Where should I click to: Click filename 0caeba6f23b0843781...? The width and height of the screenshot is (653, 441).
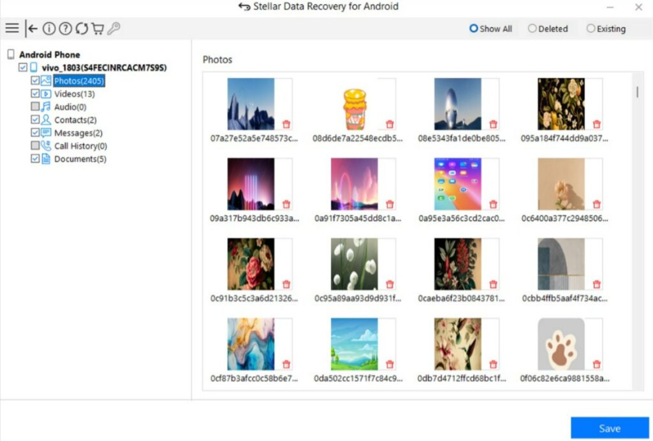[x=461, y=298]
